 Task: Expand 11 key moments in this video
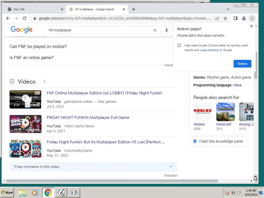coord(93,167)
